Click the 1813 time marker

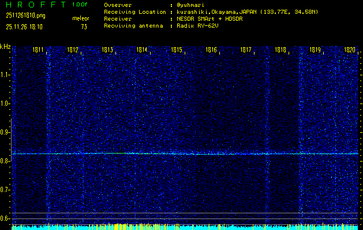click(108, 50)
